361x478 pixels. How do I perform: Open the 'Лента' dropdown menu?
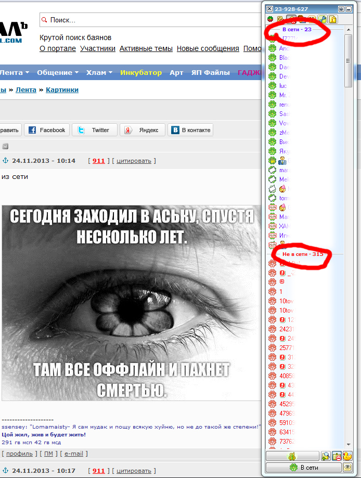[15, 72]
